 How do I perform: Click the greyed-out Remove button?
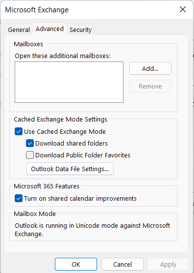pos(150,86)
